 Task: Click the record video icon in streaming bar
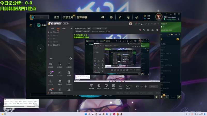137,86
